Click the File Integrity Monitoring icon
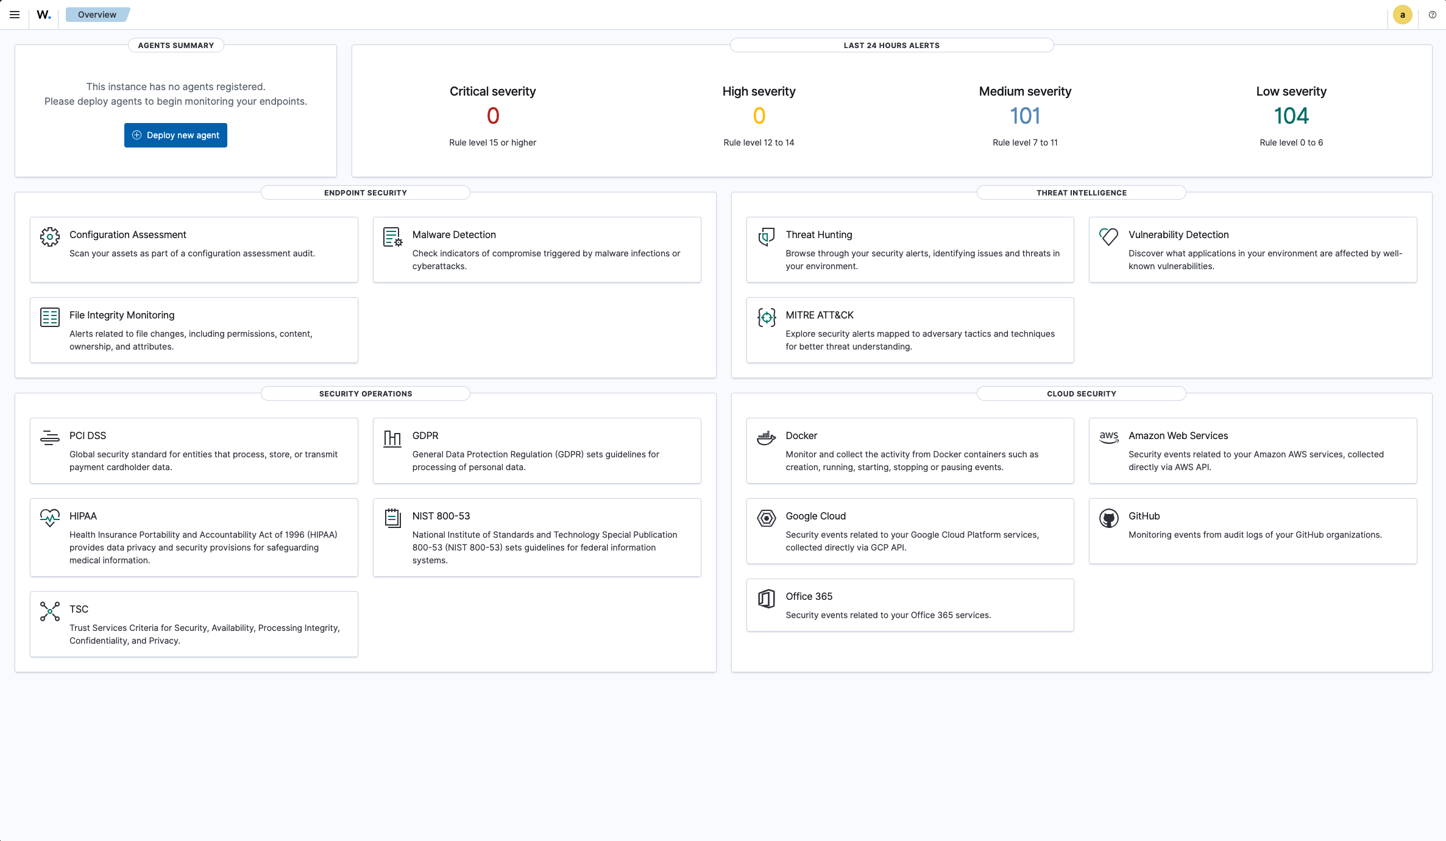 click(50, 317)
